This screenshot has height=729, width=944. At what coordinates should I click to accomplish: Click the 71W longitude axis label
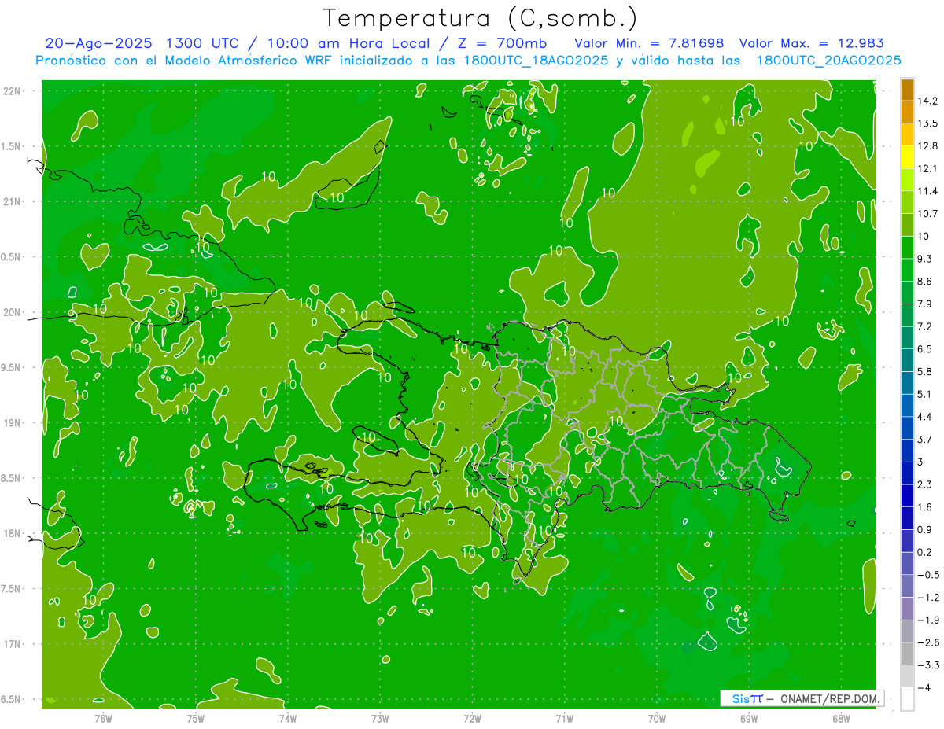click(x=564, y=718)
